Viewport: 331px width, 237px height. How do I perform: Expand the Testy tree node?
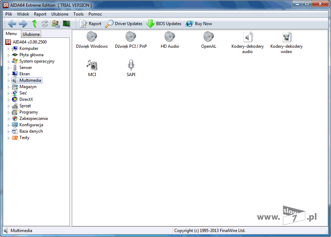(8, 138)
